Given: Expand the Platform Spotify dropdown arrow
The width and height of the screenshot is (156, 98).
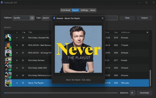Looking at the screenshot, I should [32, 18].
